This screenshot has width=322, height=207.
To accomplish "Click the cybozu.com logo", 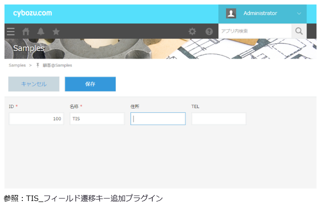I will [32, 13].
